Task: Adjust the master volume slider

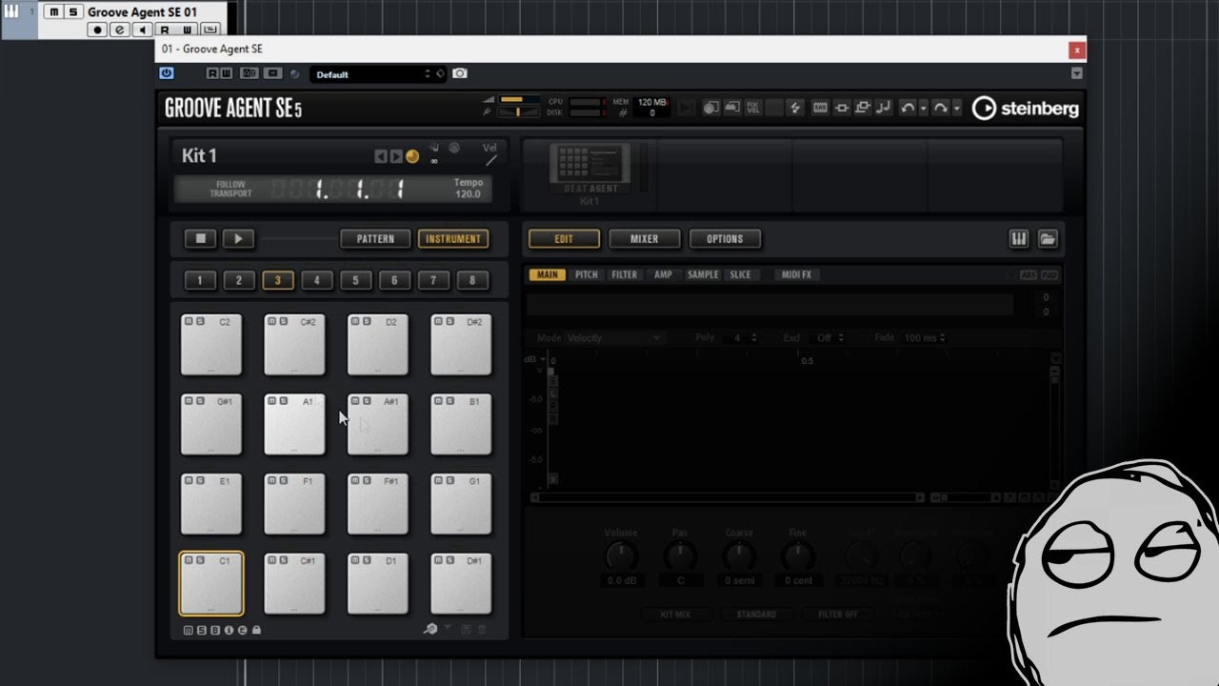Action: (517, 99)
